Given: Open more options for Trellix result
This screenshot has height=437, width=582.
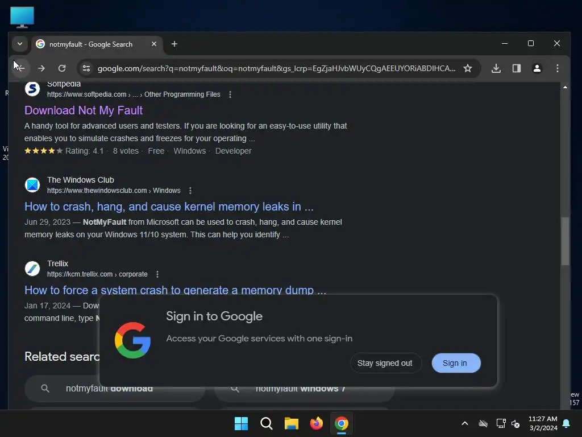Looking at the screenshot, I should (x=157, y=274).
